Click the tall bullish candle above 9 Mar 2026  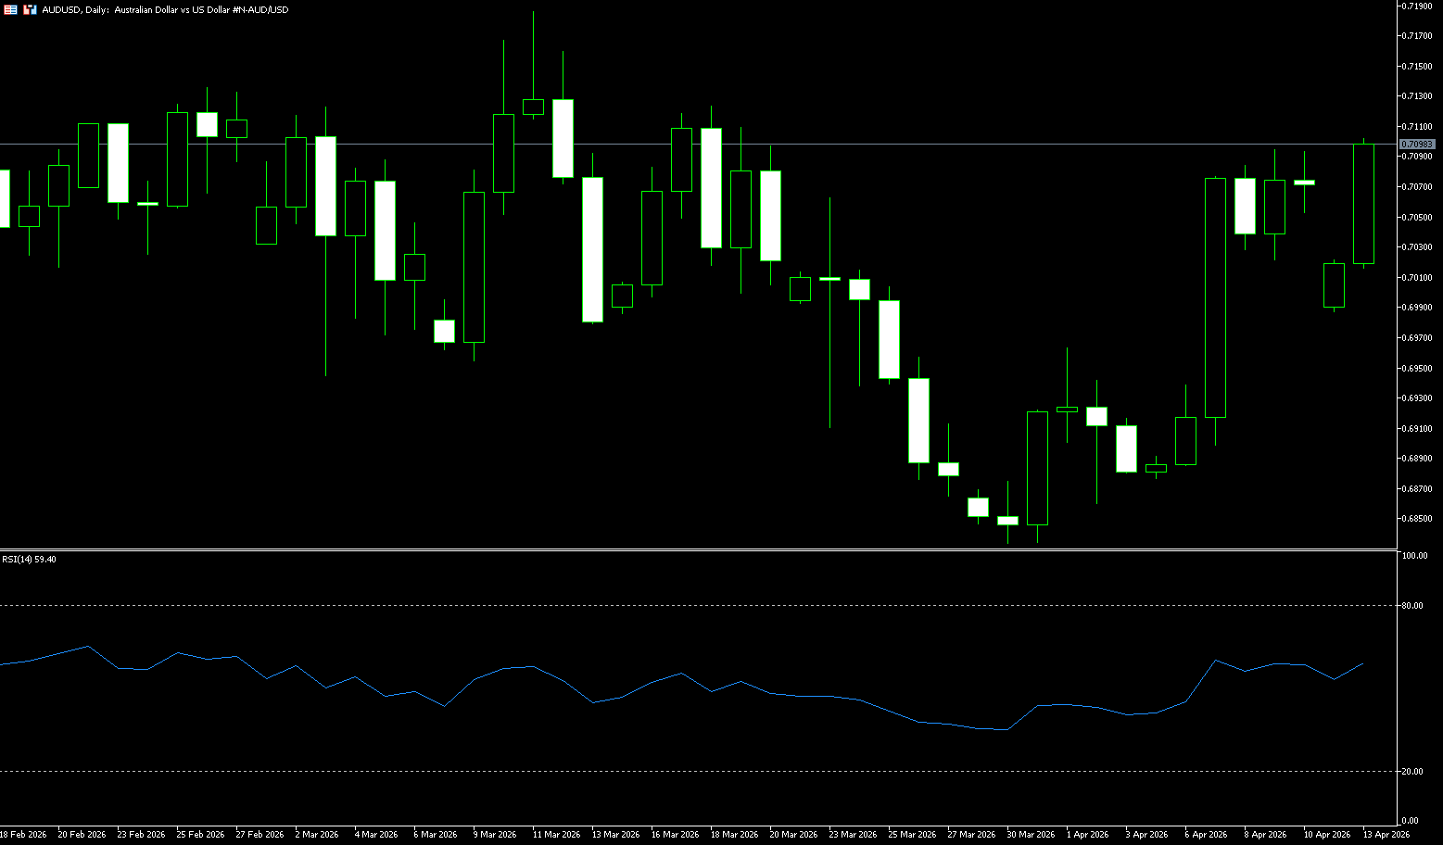coord(474,267)
